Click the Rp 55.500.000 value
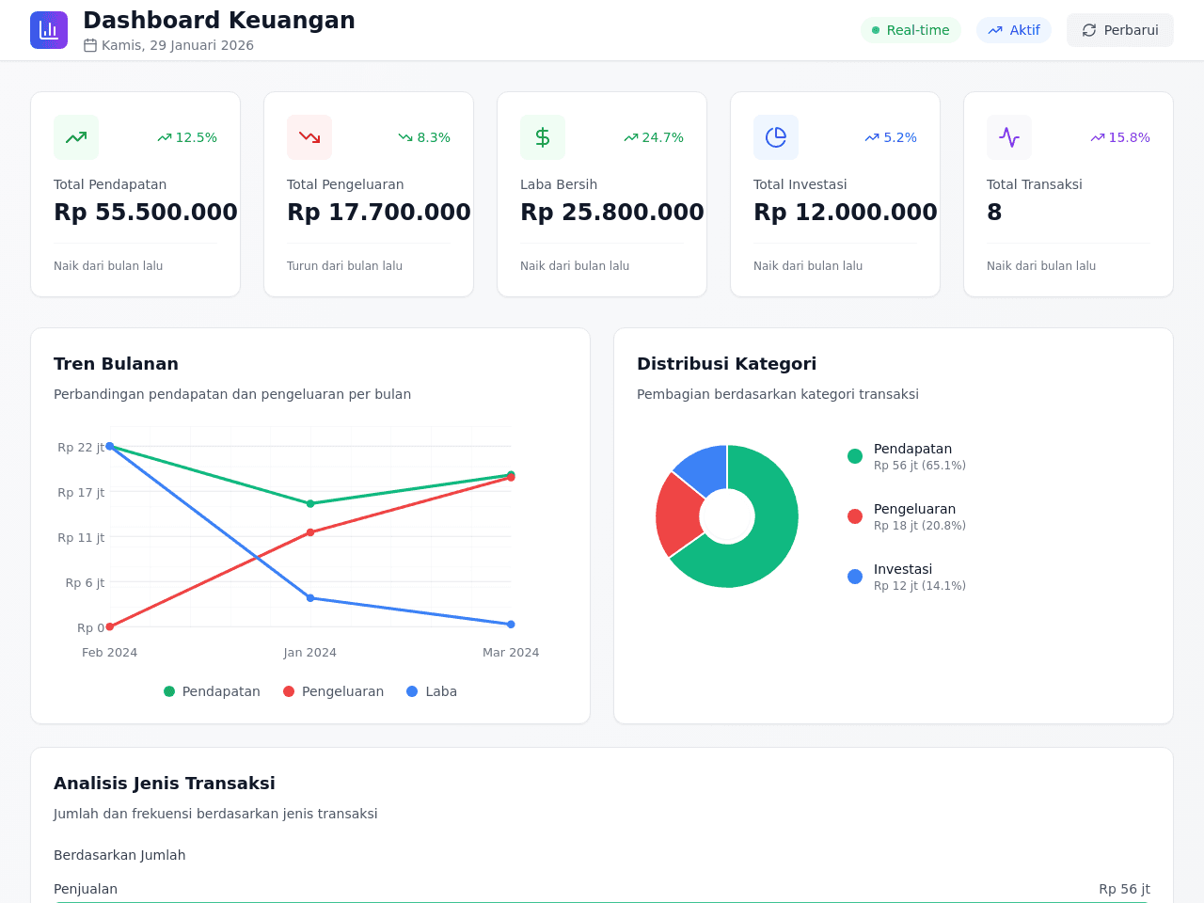The image size is (1204, 903). (146, 213)
